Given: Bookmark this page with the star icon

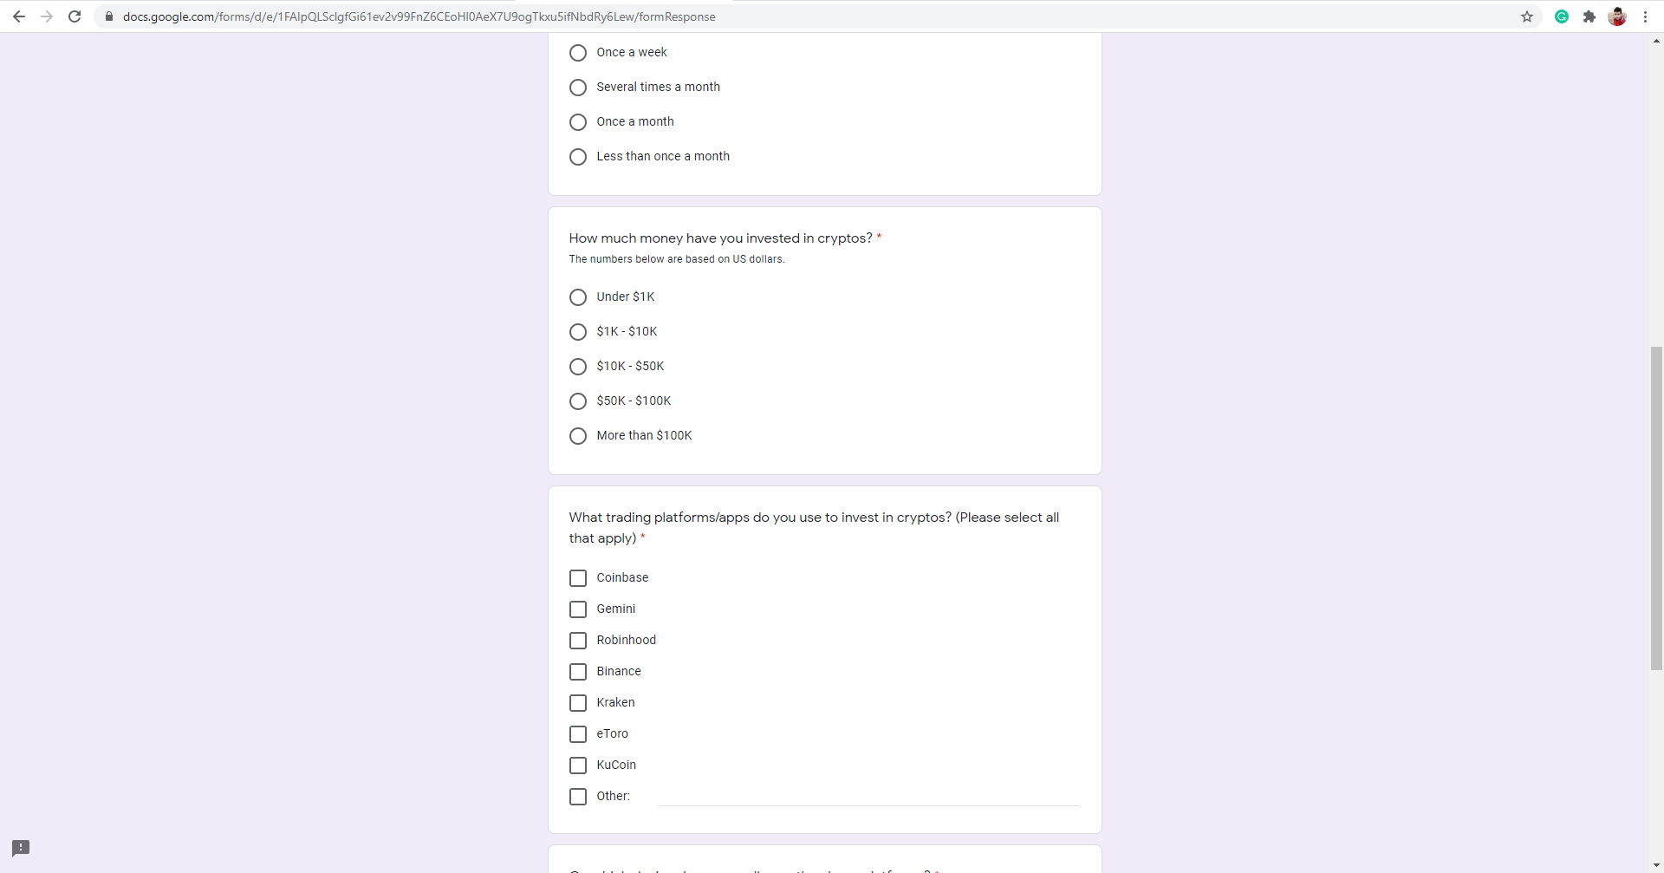Looking at the screenshot, I should tap(1527, 16).
